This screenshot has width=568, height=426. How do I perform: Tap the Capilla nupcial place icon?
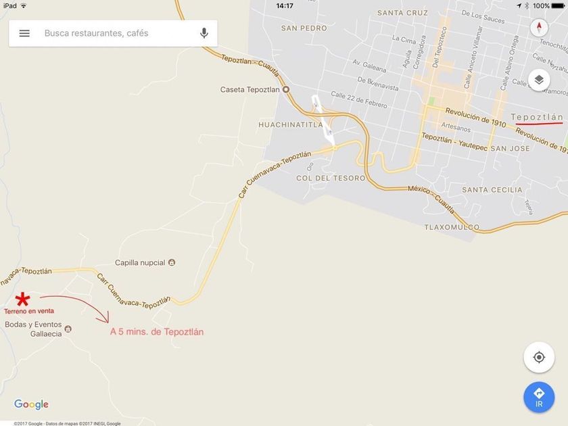click(172, 262)
